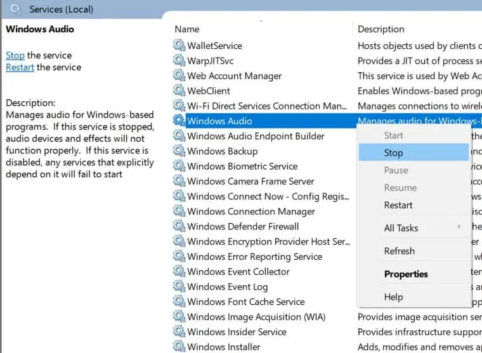Click the greyed Resume context menu entry
Image resolution: width=482 pixels, height=353 pixels.
(414, 188)
